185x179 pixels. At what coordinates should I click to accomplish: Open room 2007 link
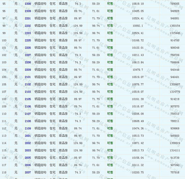[x=28, y=173]
